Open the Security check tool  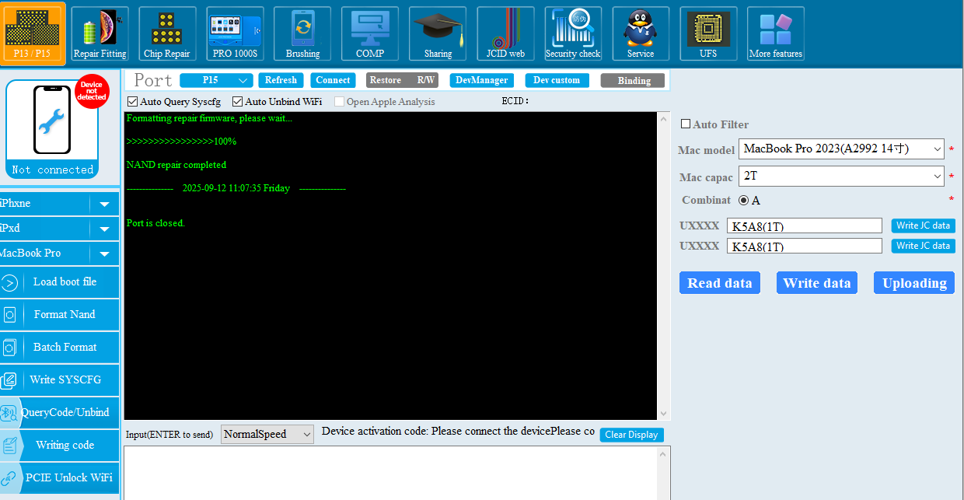click(573, 33)
